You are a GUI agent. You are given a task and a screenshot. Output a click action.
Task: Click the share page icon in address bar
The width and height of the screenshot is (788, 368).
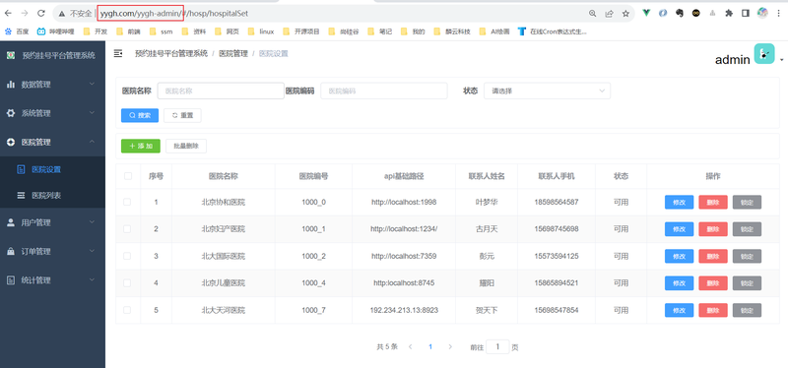pos(609,14)
